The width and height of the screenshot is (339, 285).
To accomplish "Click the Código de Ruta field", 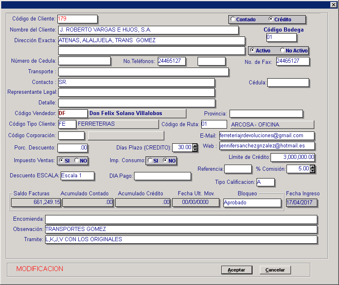I will coord(214,124).
